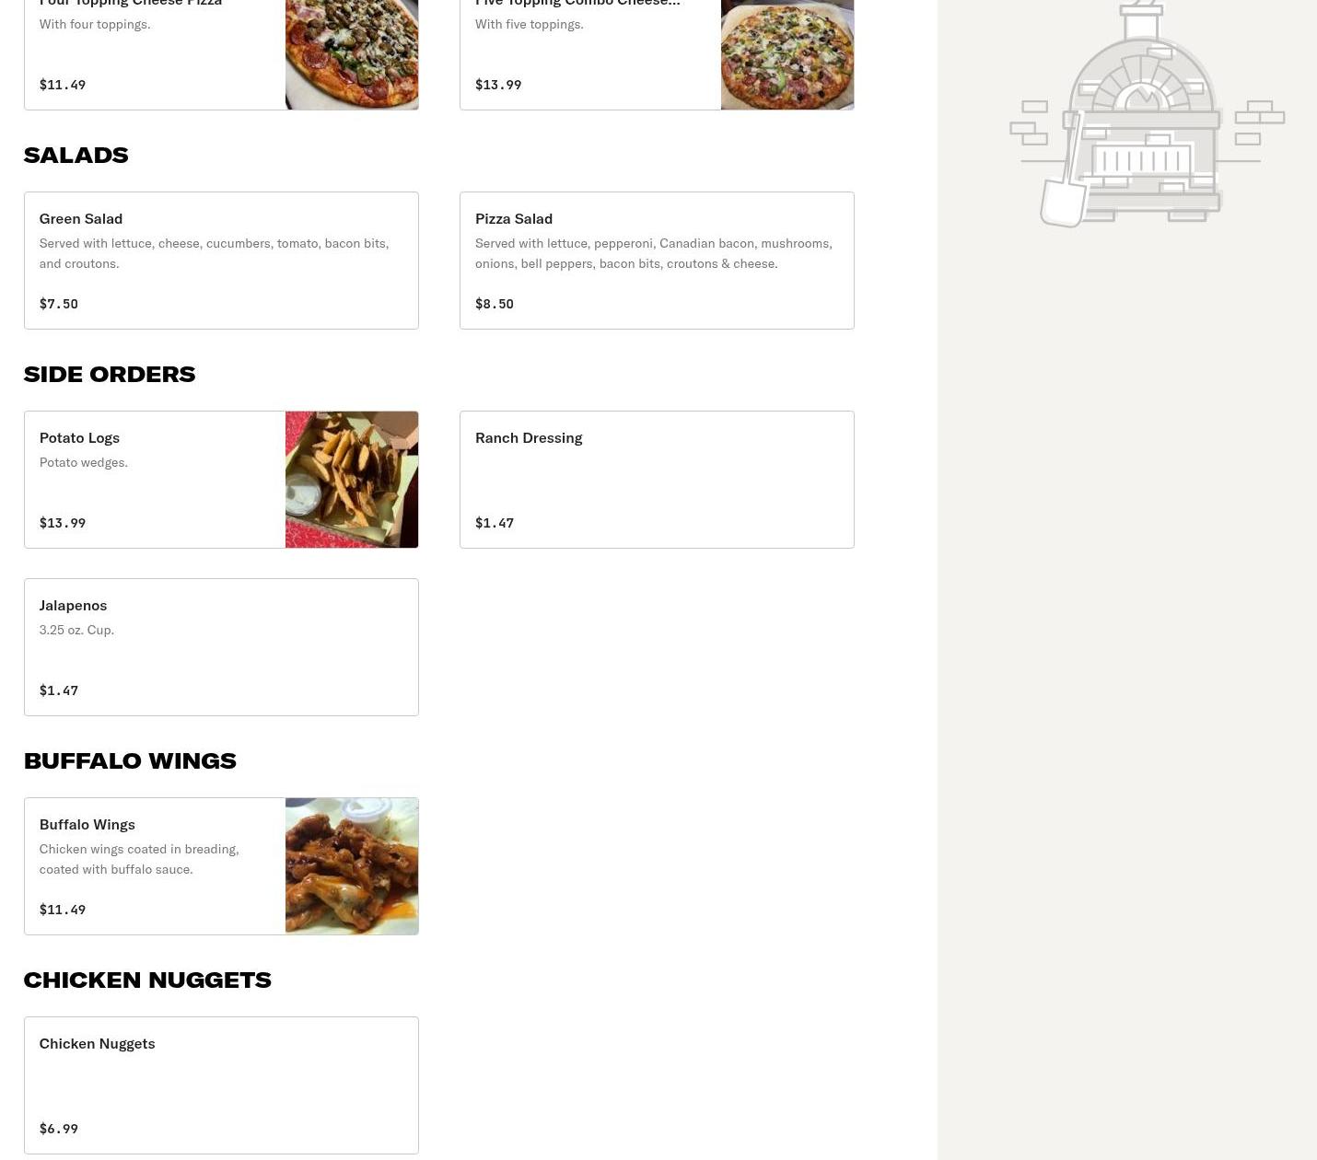Click the pizza oven illustration

click(1147, 113)
